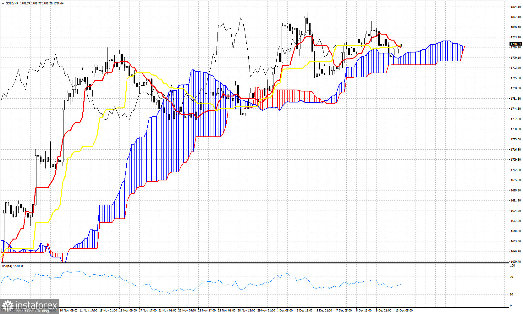This screenshot has height=314, width=523.
Task: Select the 1723.30 price axis label
Action: (516, 139)
